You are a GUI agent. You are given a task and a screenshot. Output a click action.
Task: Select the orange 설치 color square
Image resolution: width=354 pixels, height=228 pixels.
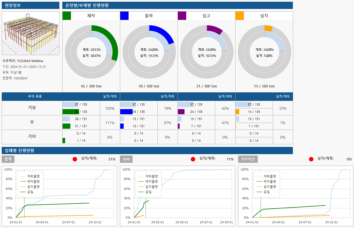240,16
